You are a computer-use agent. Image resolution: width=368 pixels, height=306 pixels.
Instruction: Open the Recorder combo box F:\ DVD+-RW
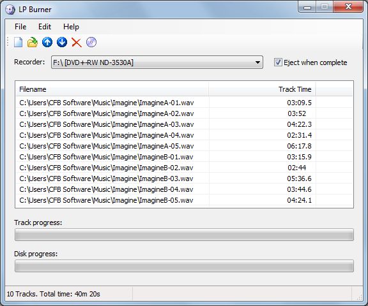157,62
